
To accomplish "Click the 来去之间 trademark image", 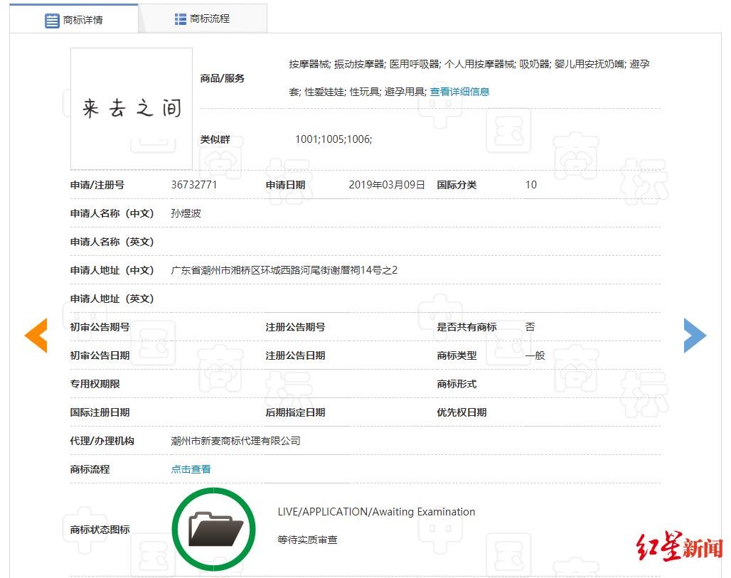I will (132, 108).
